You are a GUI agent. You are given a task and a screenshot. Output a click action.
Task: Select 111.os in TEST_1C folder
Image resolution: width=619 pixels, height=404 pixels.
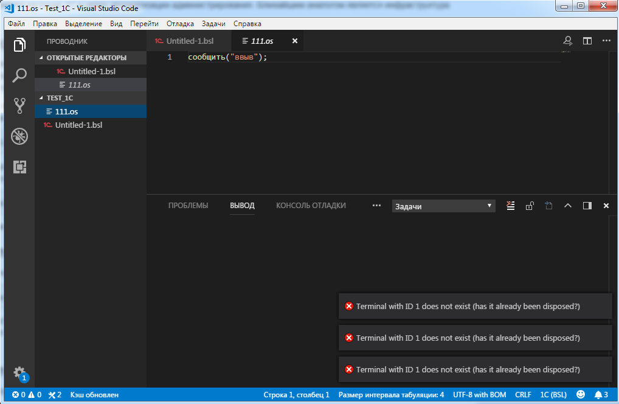[x=91, y=111]
